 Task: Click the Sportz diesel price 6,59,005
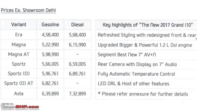[78, 64]
